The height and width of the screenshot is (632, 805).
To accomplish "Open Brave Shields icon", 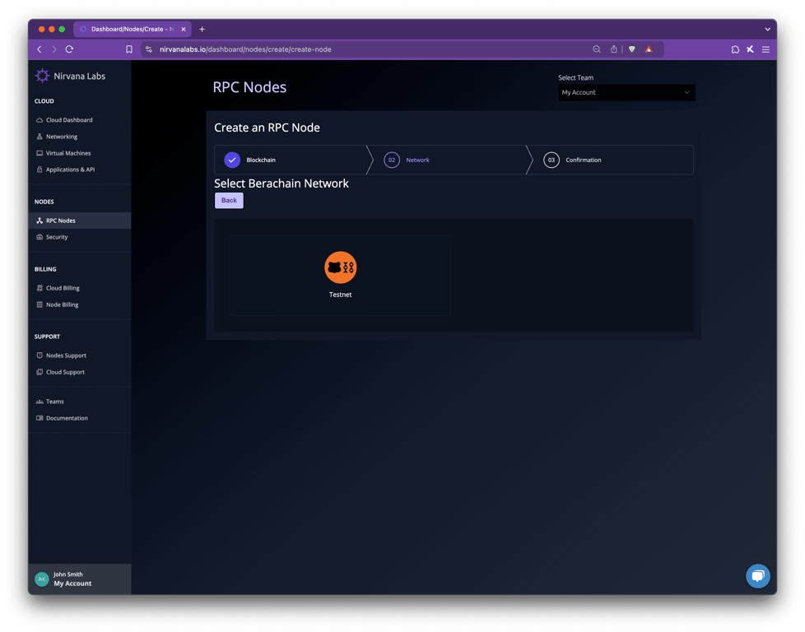I will 632,49.
